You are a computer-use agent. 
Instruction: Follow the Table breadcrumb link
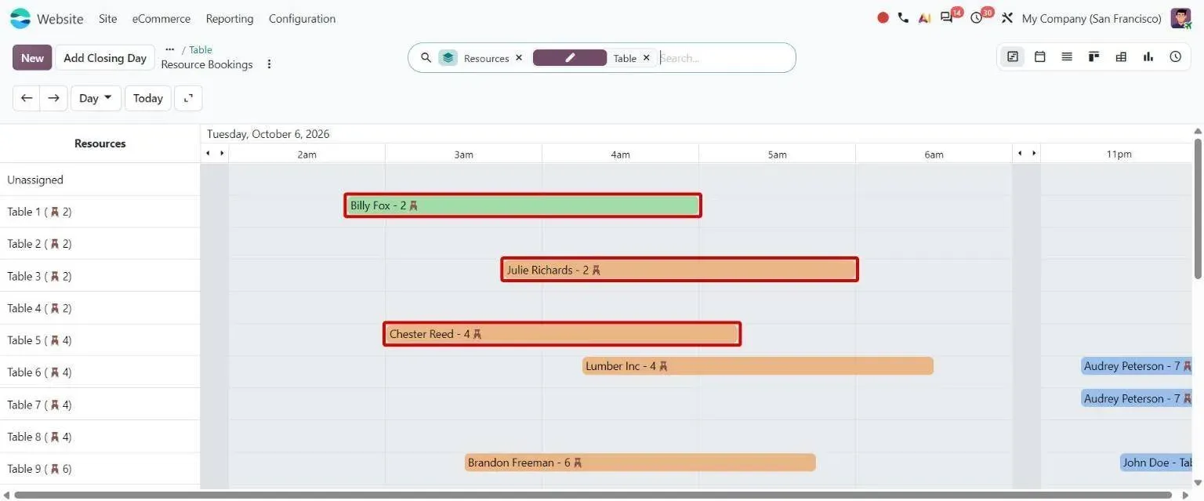coord(201,49)
